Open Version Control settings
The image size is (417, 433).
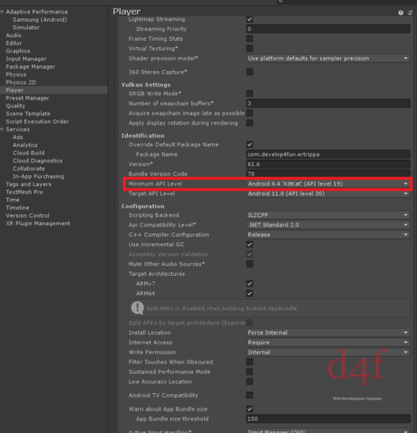[27, 216]
